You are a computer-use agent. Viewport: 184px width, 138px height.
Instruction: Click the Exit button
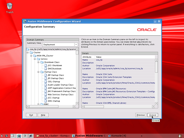31,115
